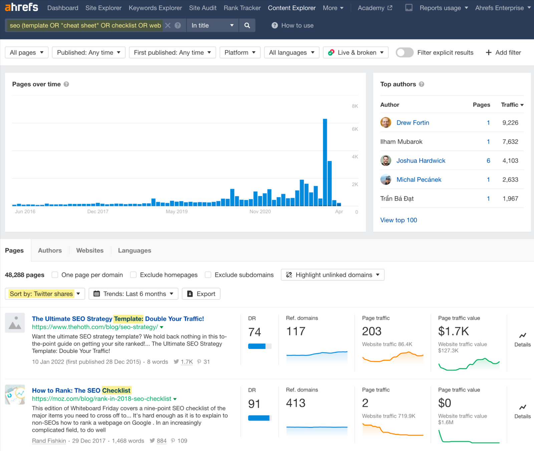Switch to Languages tab
This screenshot has height=451, width=534.
(x=135, y=250)
